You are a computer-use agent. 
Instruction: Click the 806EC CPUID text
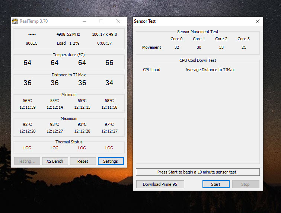click(x=32, y=43)
